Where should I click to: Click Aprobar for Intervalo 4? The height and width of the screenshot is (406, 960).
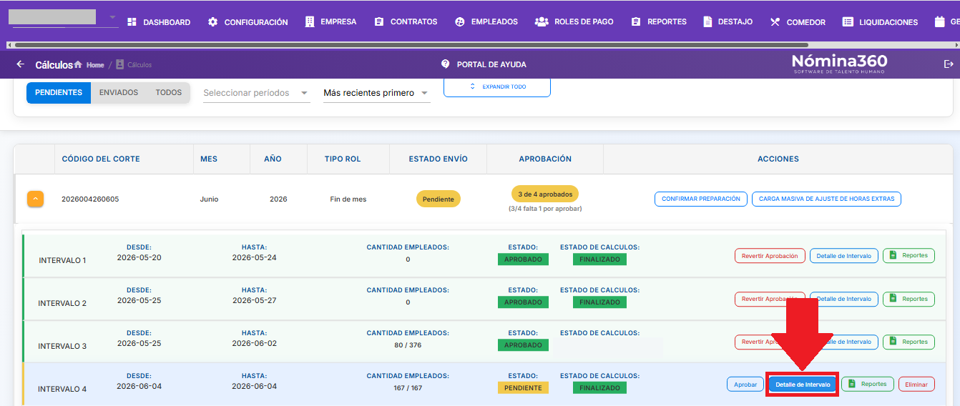[x=745, y=385]
